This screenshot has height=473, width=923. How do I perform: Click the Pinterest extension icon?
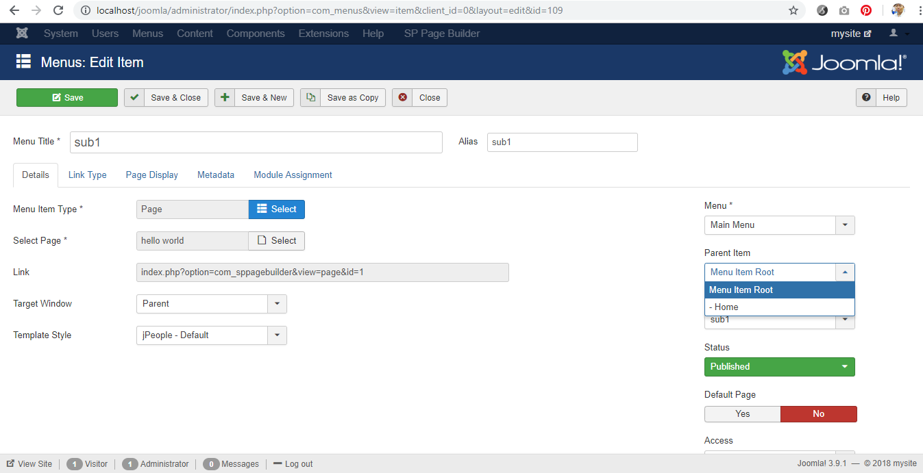pos(866,10)
